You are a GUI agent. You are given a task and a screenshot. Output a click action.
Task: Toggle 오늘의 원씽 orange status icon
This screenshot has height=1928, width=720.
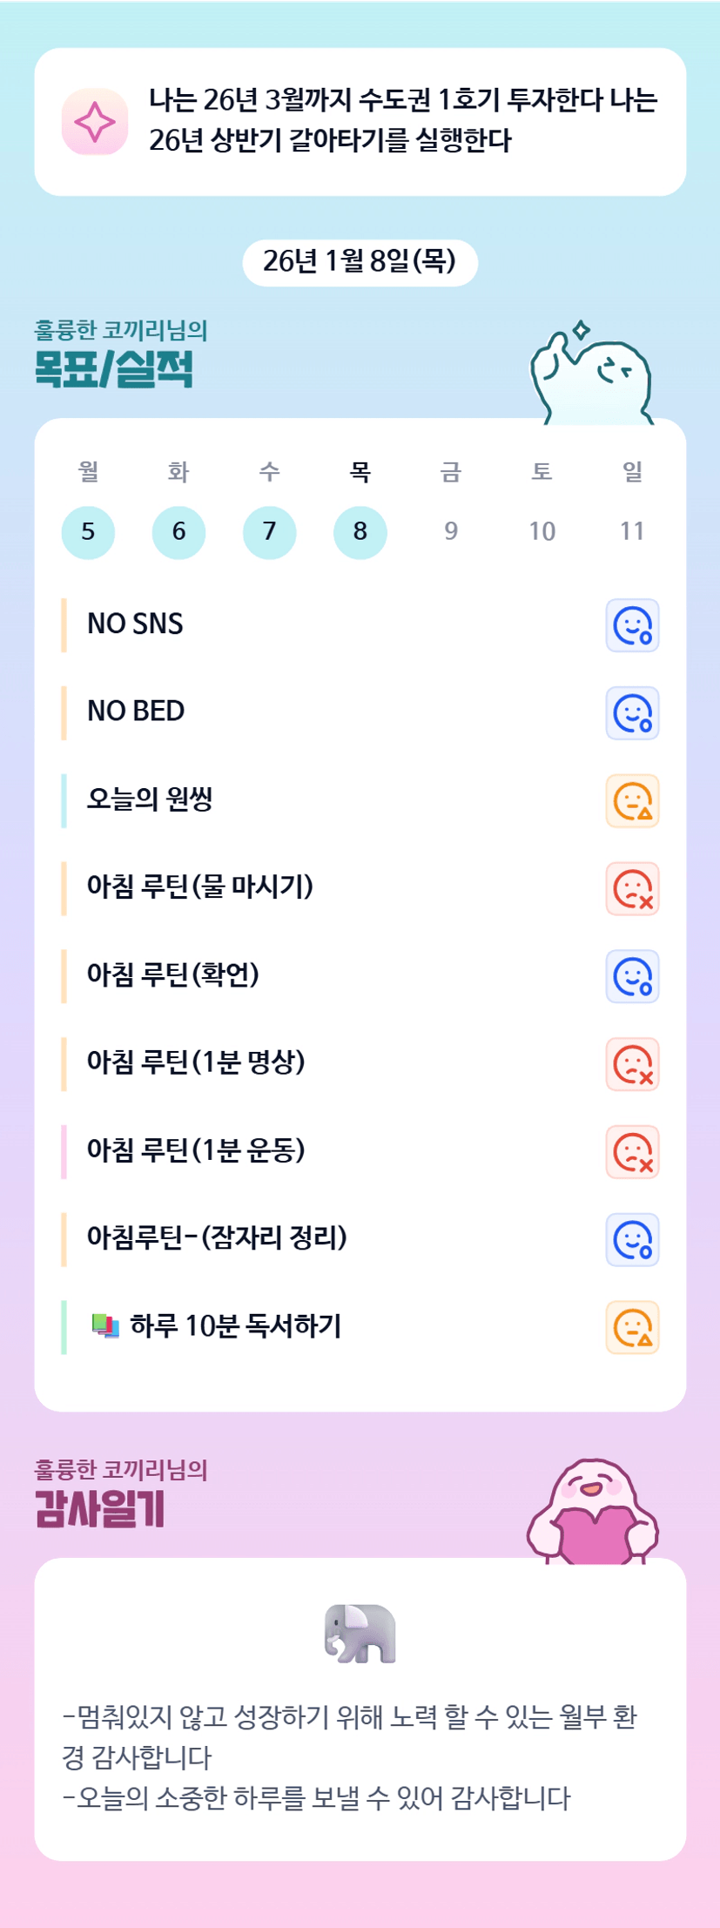click(x=632, y=801)
